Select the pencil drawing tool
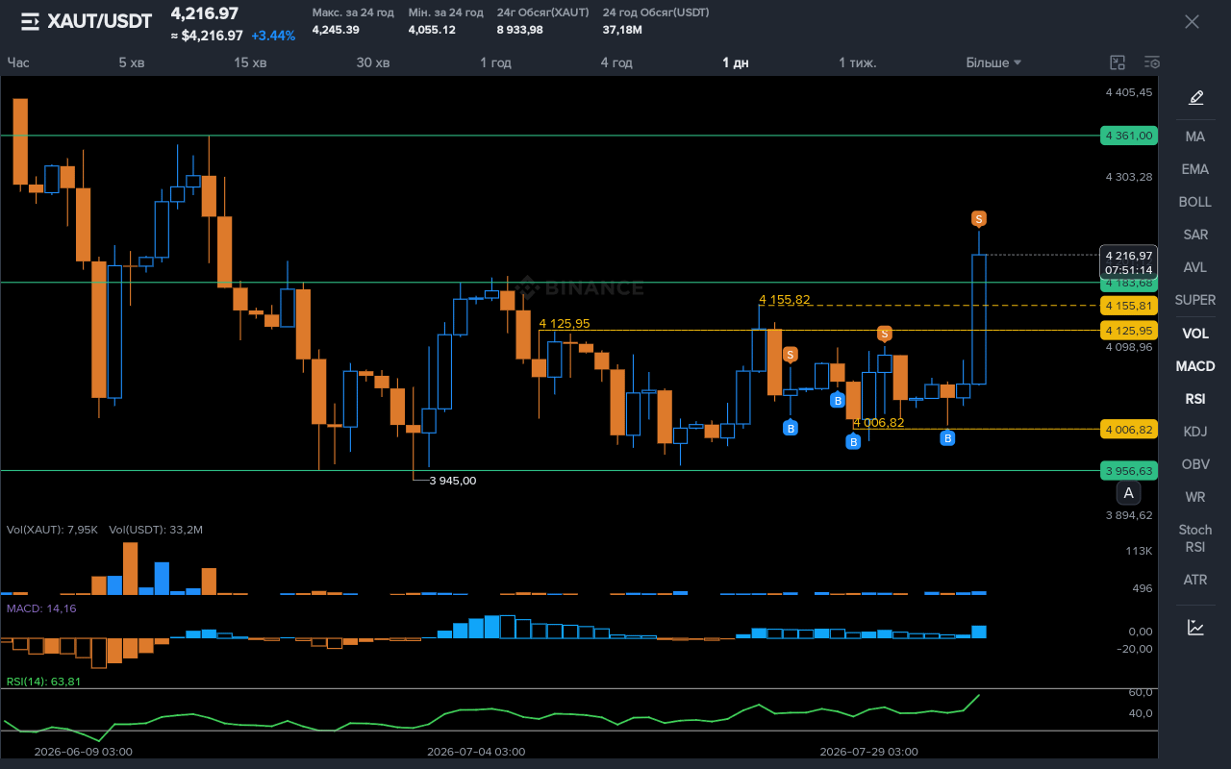Viewport: 1231px width, 769px height. point(1195,97)
